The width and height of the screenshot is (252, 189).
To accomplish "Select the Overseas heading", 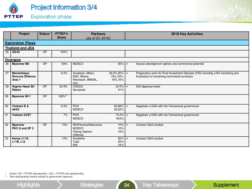I will pos(13,60).
